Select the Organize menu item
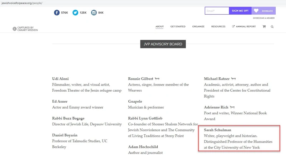Image resolution: width=286 pixels, height=155 pixels. click(198, 26)
